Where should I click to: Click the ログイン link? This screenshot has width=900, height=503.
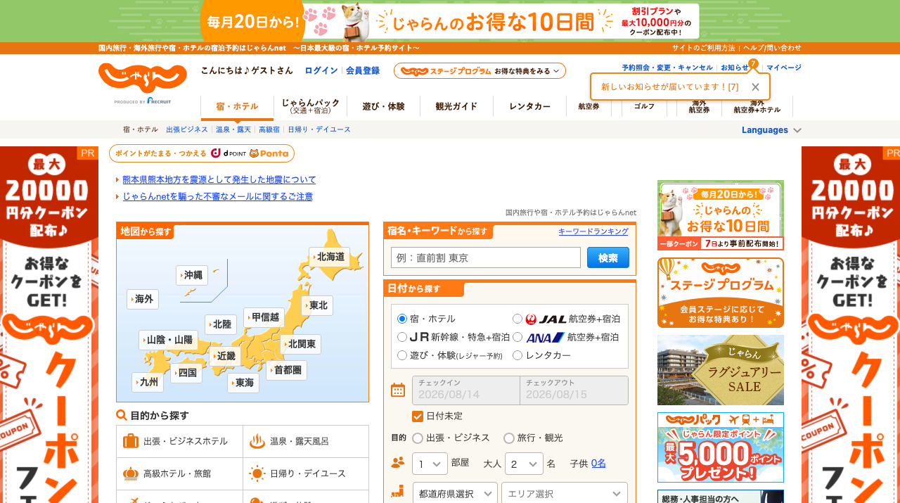321,70
